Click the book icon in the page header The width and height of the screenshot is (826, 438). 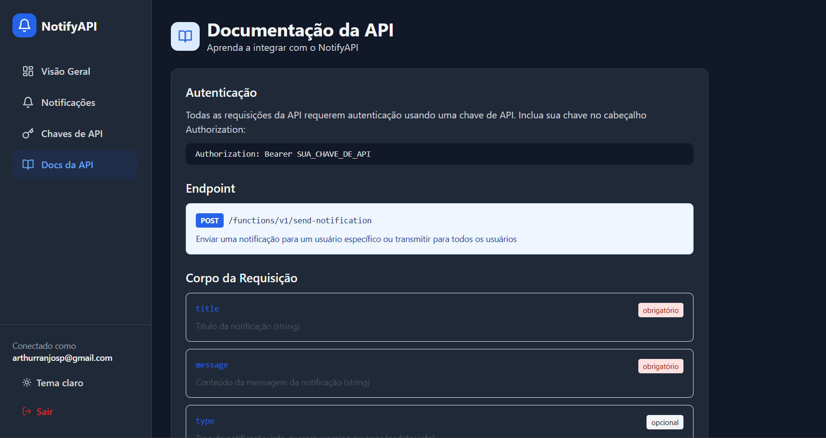pyautogui.click(x=185, y=36)
